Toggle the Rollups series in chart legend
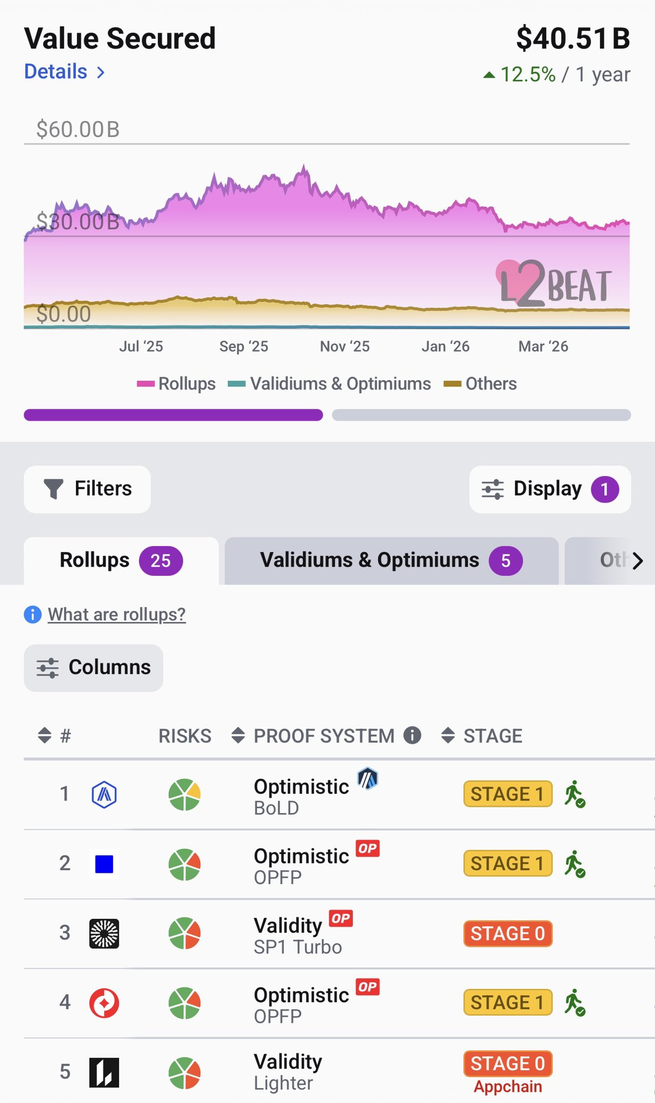Viewport: 655px width, 1103px height. [x=177, y=383]
